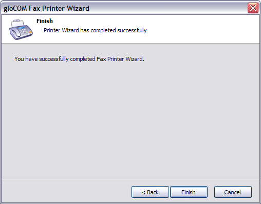Click the 'Printer Wizard has completed successfully' subtitle

pyautogui.click(x=95, y=30)
